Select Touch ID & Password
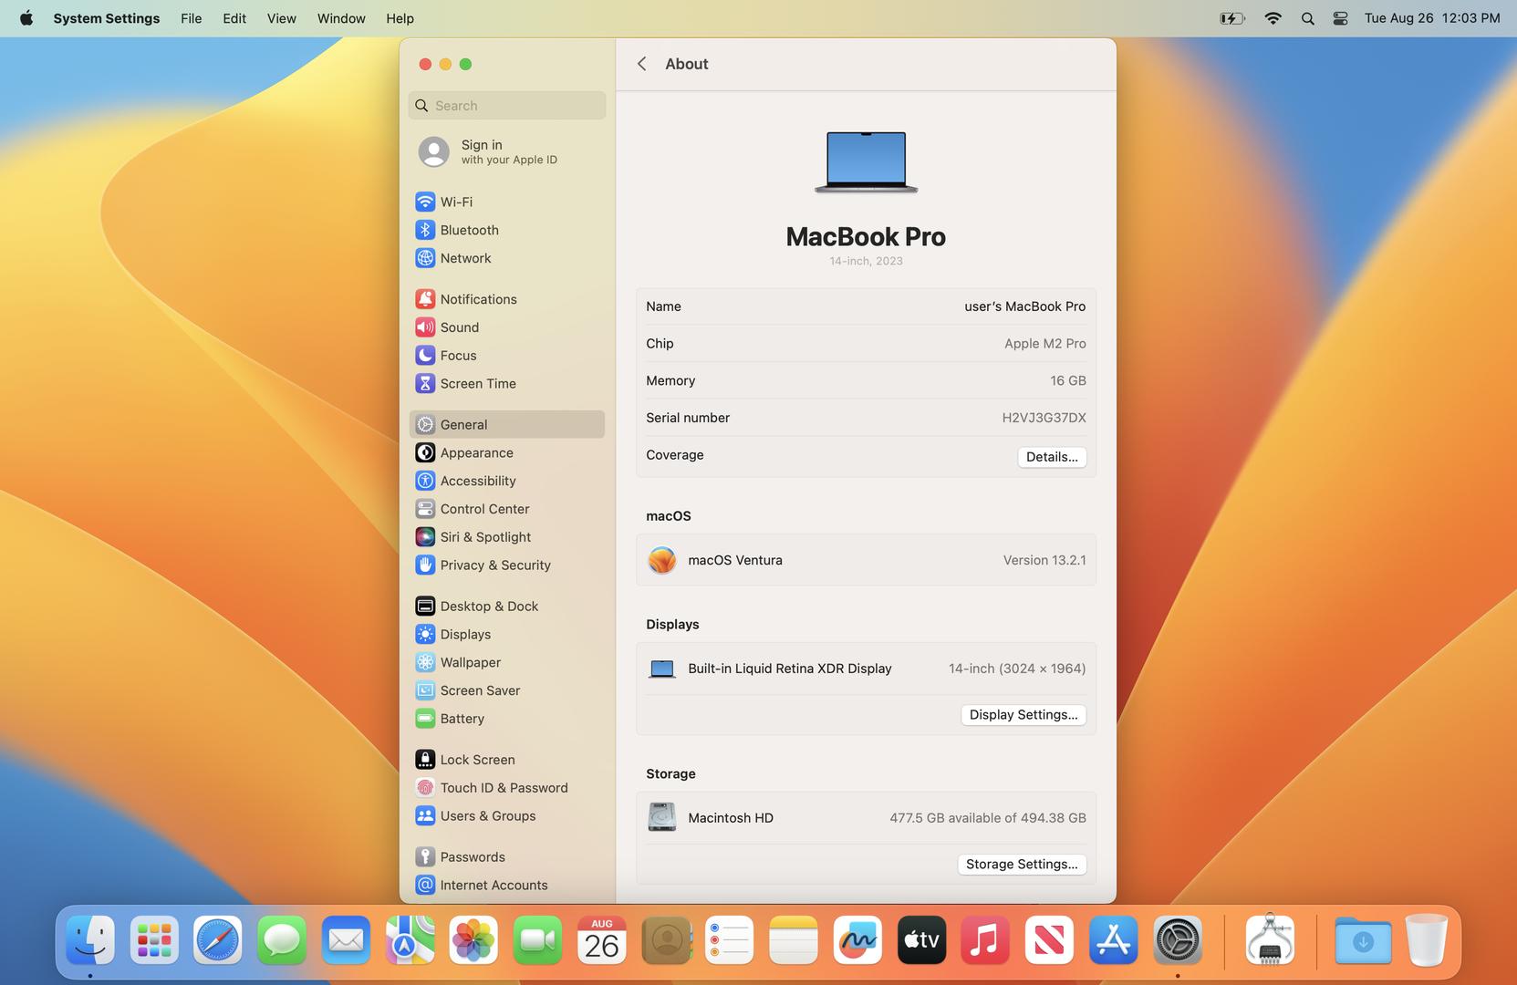1517x985 pixels. pyautogui.click(x=506, y=788)
